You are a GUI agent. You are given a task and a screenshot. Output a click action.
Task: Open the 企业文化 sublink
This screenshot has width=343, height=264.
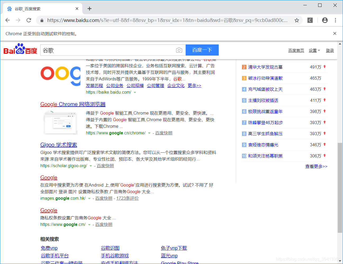176,85
